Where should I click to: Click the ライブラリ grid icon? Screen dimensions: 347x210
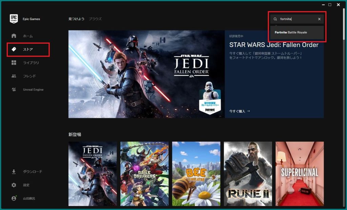pos(14,63)
